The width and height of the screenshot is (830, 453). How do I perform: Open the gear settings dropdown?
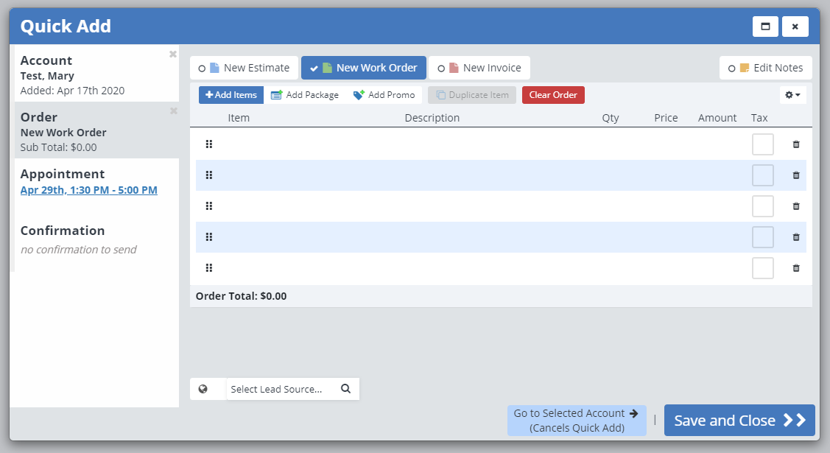pyautogui.click(x=792, y=95)
